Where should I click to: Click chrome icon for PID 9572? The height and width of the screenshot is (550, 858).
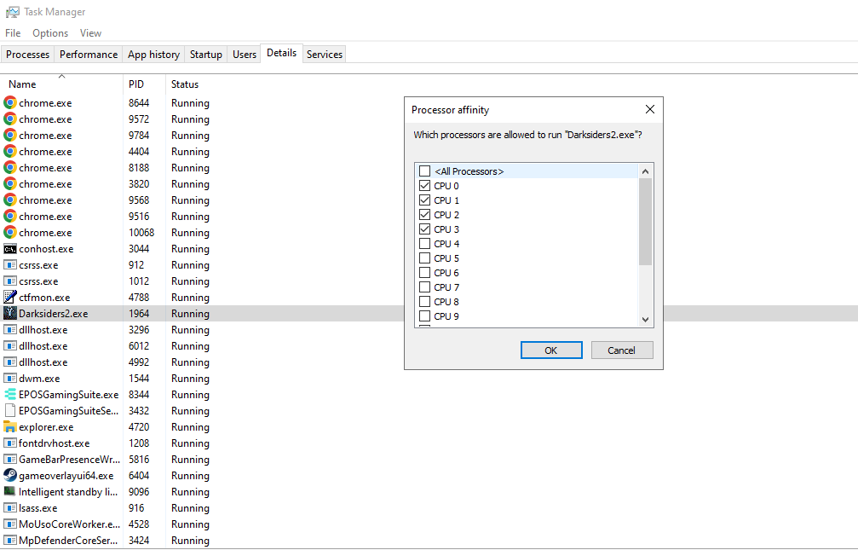tap(10, 119)
